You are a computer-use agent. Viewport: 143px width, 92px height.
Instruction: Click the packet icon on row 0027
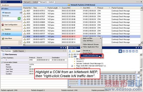25,11
